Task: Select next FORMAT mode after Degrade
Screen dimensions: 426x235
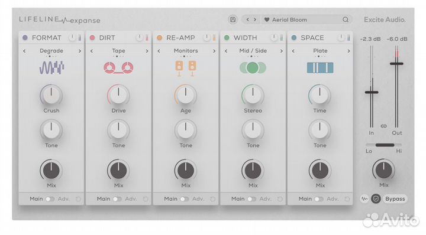Action: coord(80,51)
